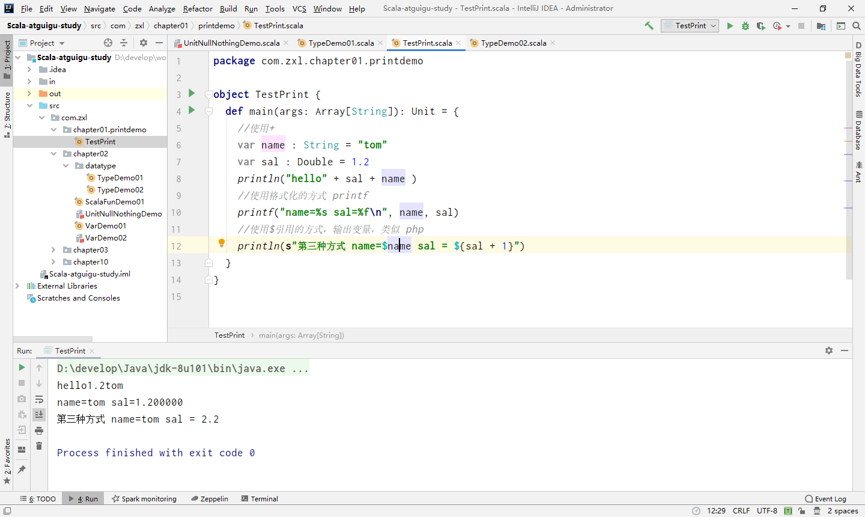Hide the Run tool window
The height and width of the screenshot is (517, 865).
(845, 350)
